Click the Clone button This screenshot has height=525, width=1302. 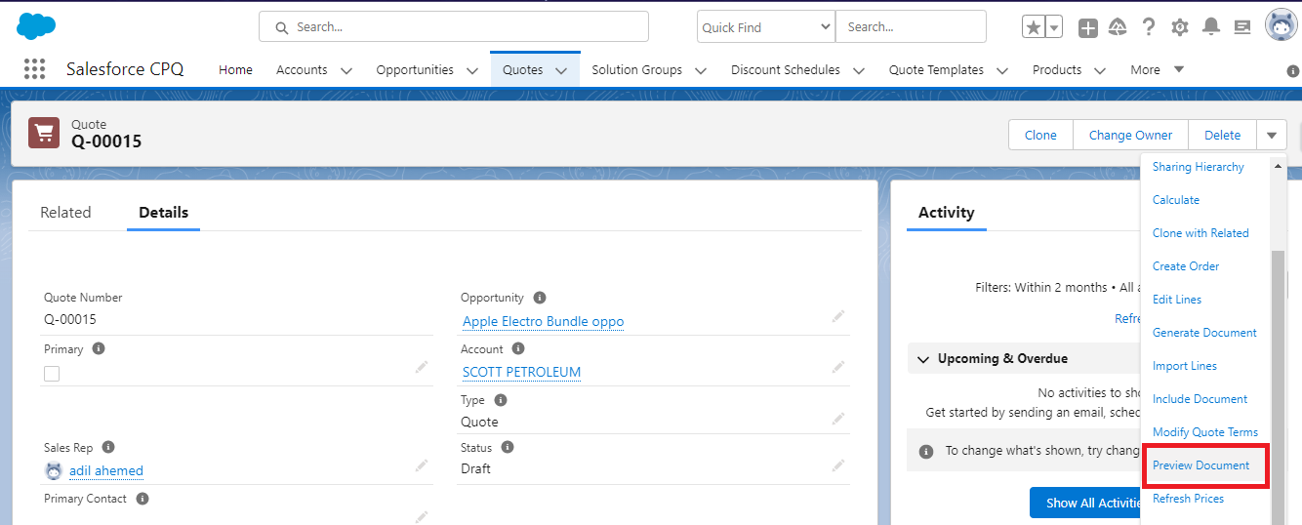[1040, 135]
